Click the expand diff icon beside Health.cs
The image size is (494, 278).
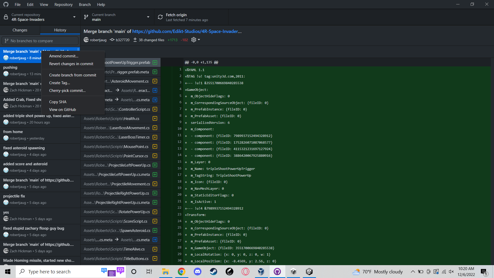[155, 118]
